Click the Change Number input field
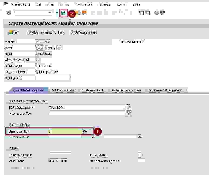The width and height of the screenshot is (209, 175). click(61, 155)
